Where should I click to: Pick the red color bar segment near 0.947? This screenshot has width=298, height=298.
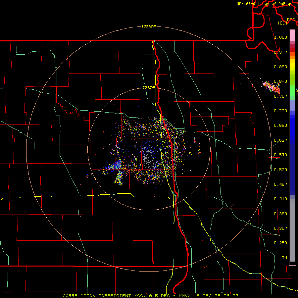(x=292, y=50)
